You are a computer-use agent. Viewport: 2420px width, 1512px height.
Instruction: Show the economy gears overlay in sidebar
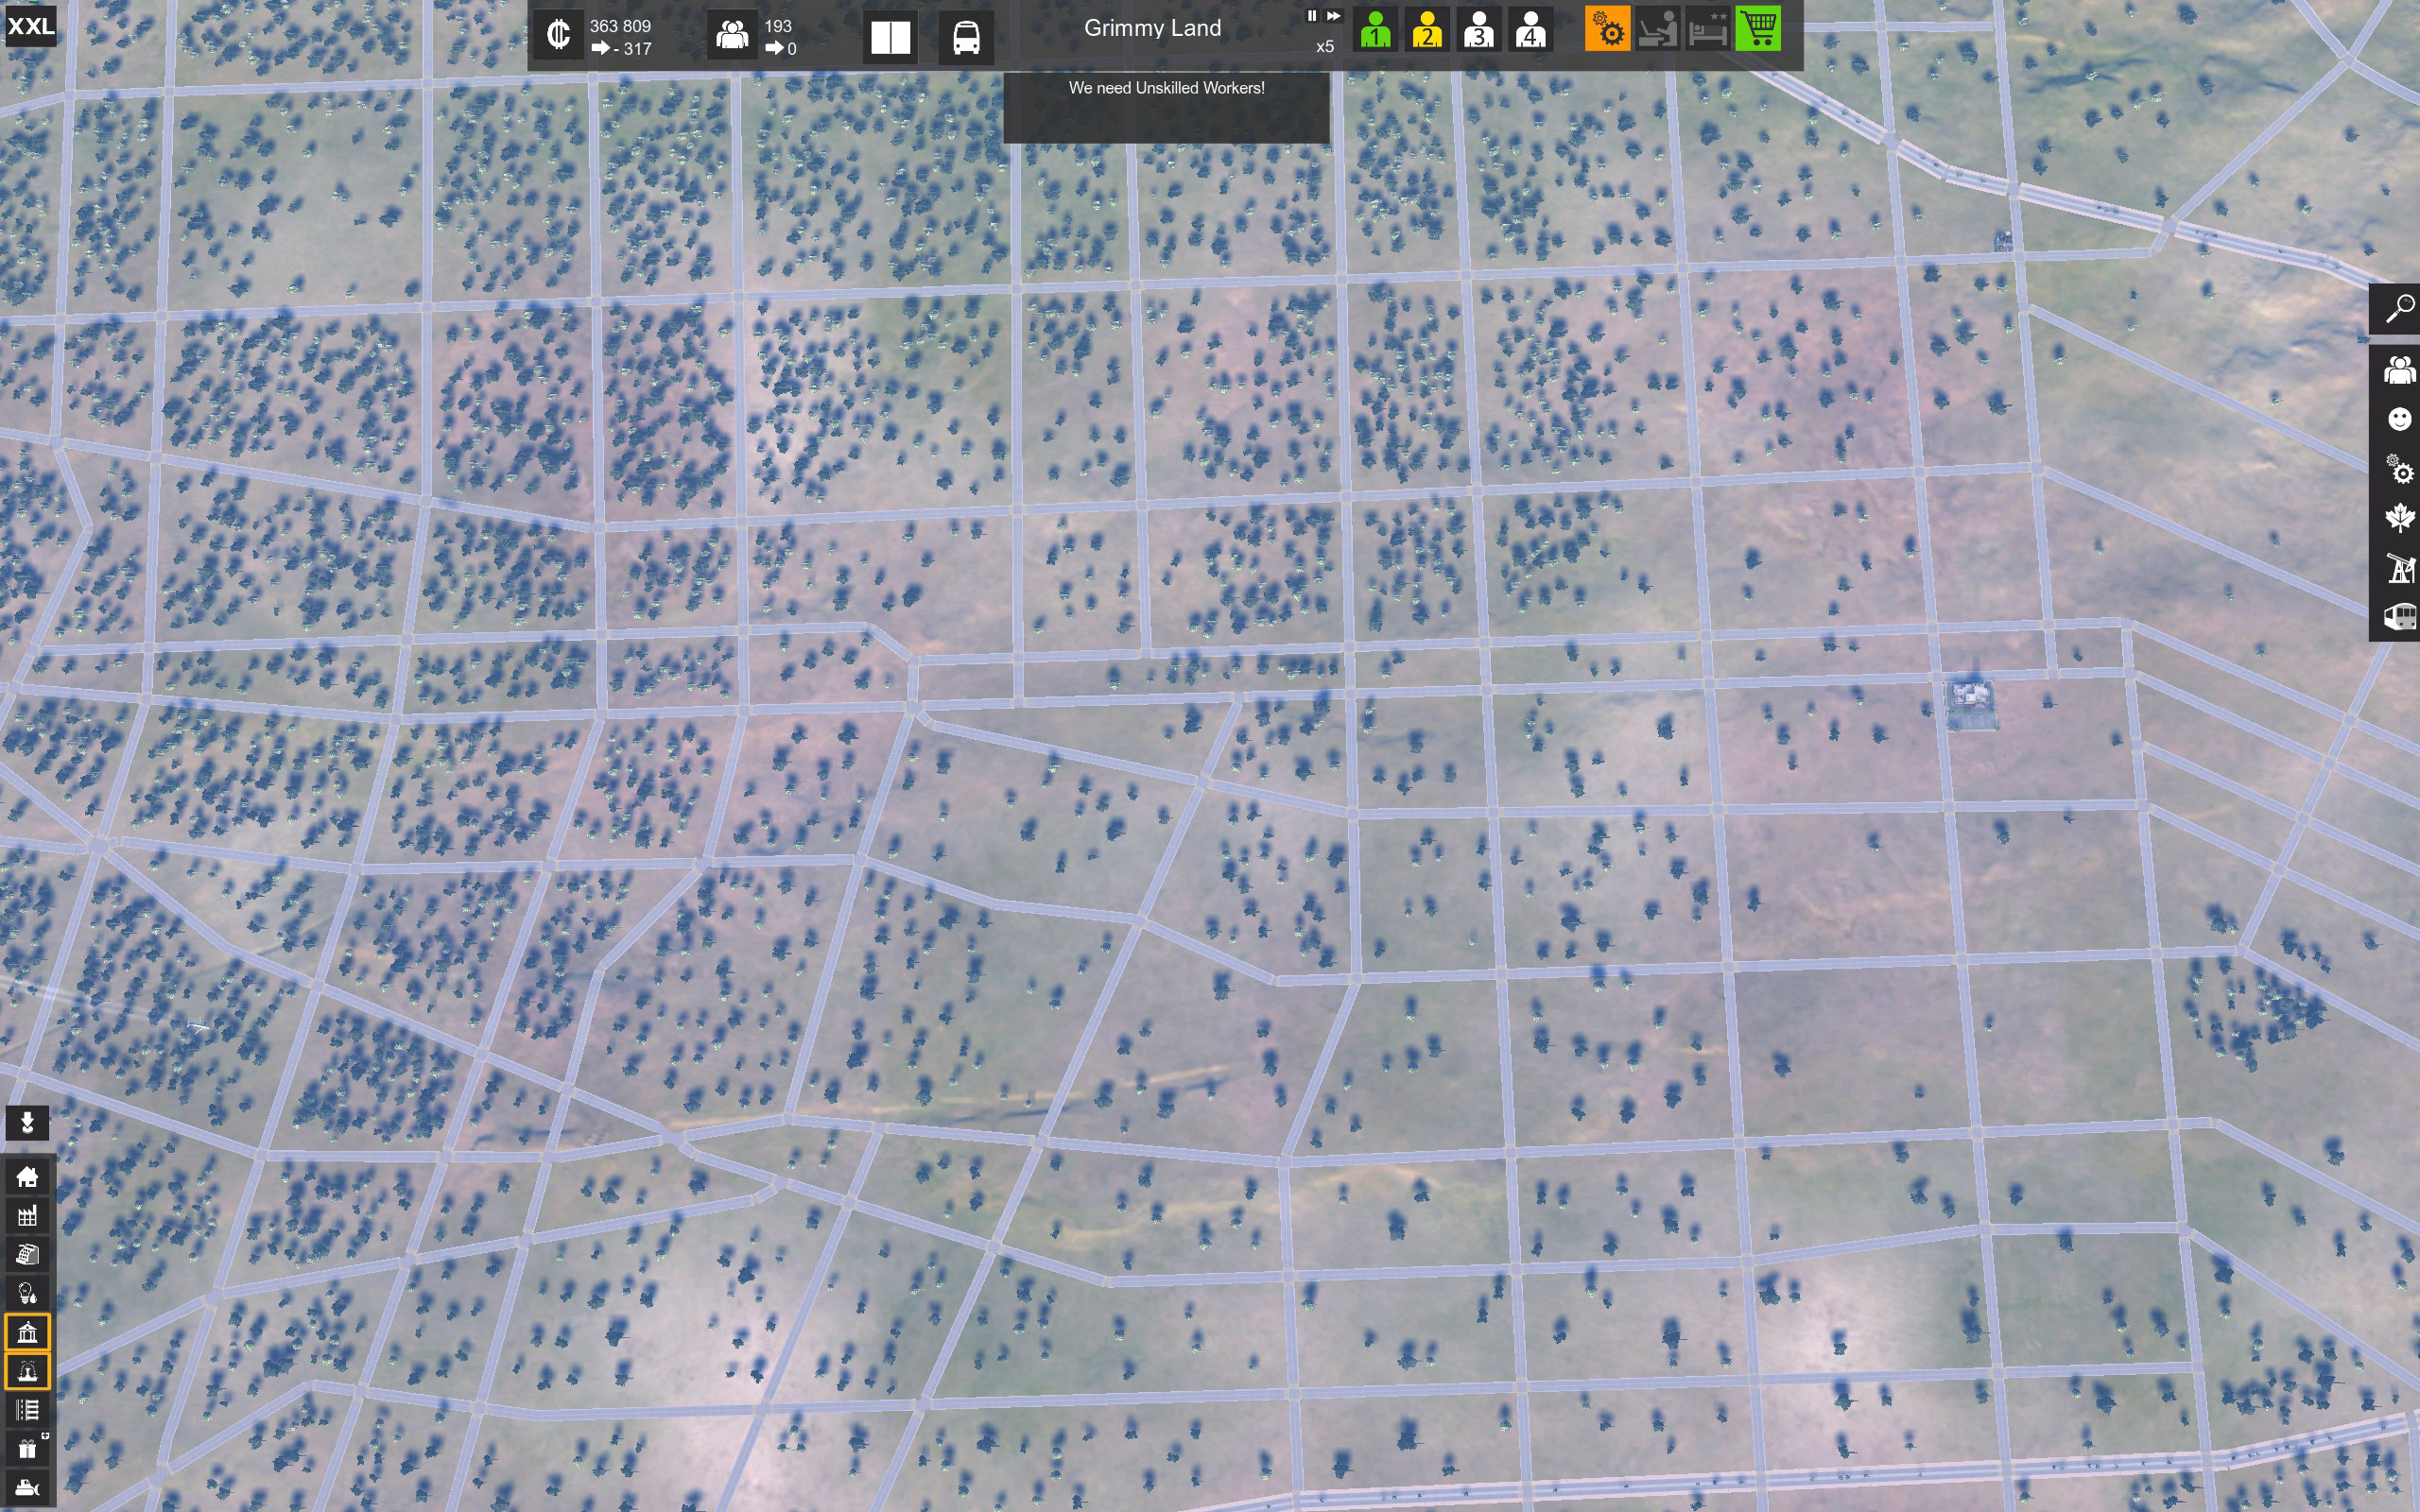2399,469
